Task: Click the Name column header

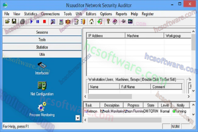Action: pyautogui.click(x=104, y=87)
